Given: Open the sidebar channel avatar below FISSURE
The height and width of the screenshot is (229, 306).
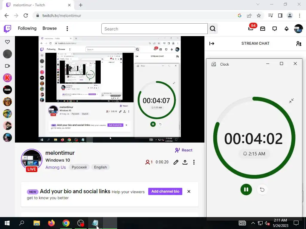Looking at the screenshot, I should 7,102.
